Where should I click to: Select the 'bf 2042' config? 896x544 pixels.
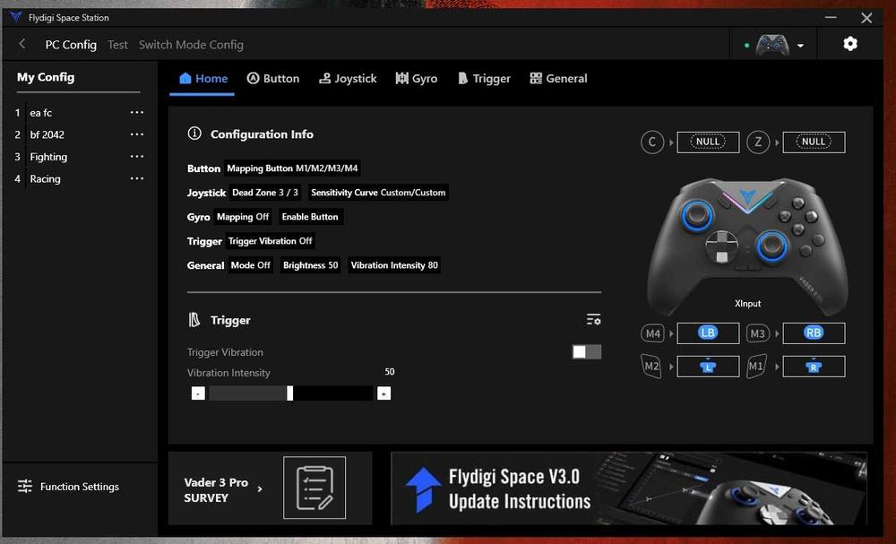coord(47,134)
